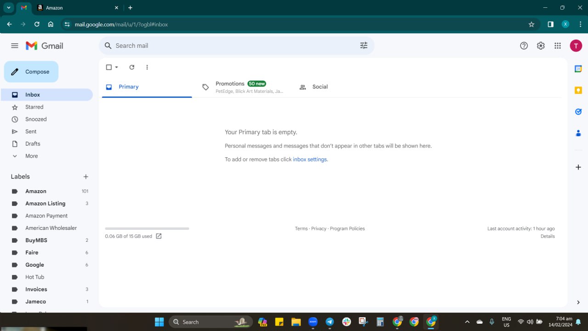Image resolution: width=588 pixels, height=331 pixels.
Task: Create new label plus icon
Action: 85,177
